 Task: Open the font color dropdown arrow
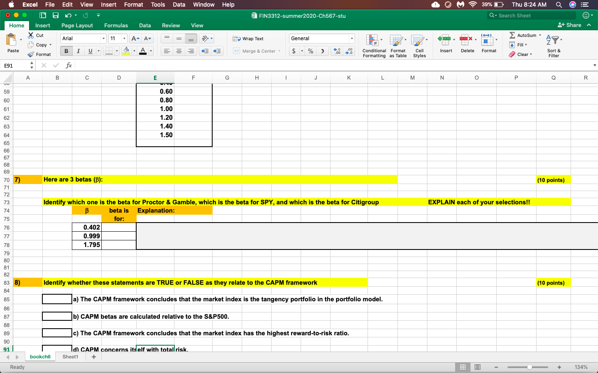151,51
